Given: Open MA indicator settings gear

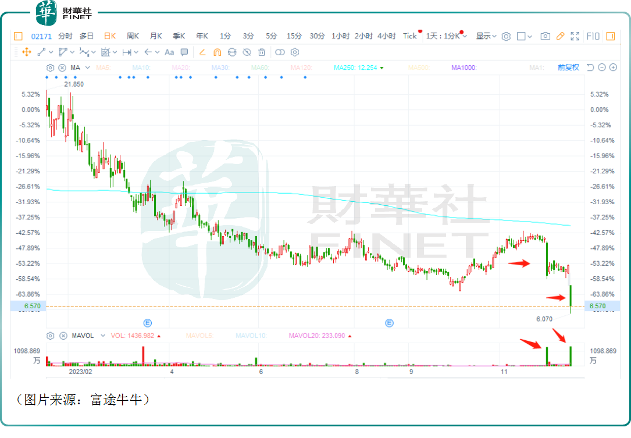Looking at the screenshot, I should pyautogui.click(x=50, y=67).
